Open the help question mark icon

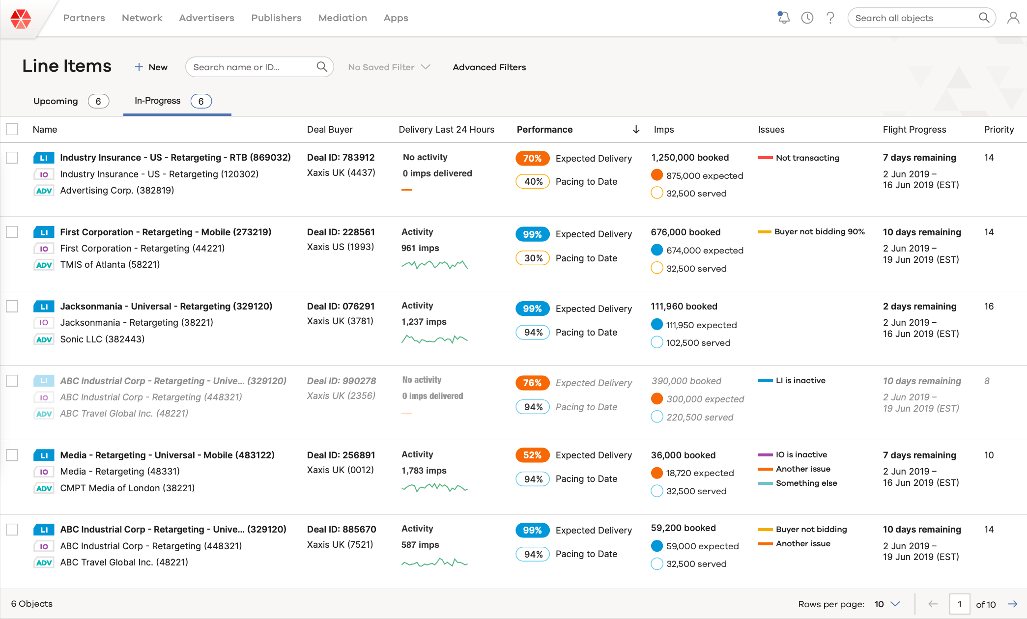coord(830,18)
